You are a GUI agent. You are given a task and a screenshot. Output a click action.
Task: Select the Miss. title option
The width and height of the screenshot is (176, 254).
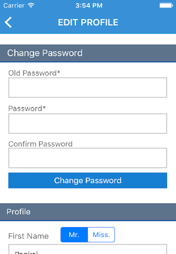click(101, 235)
